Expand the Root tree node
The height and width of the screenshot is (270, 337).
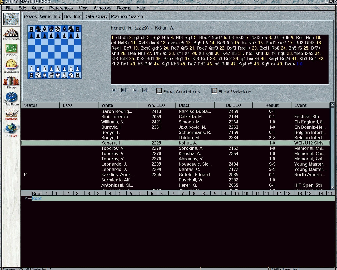click(x=26, y=199)
